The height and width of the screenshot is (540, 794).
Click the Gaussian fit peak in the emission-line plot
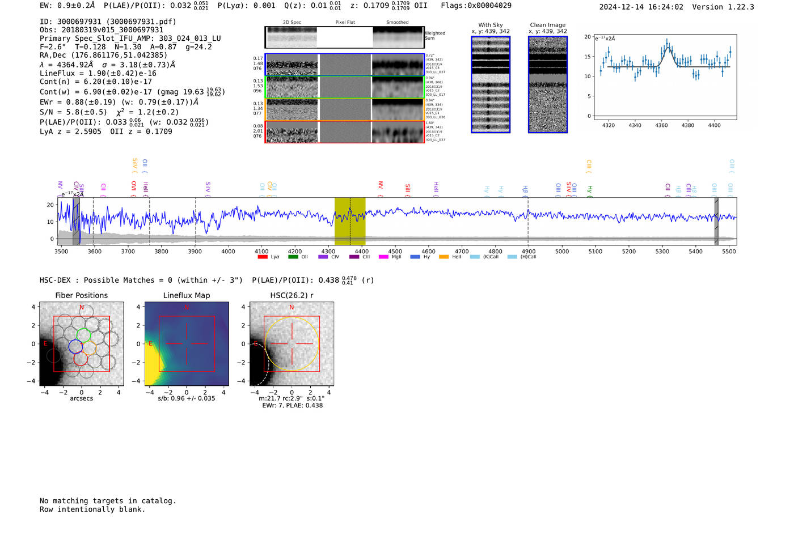coord(667,48)
